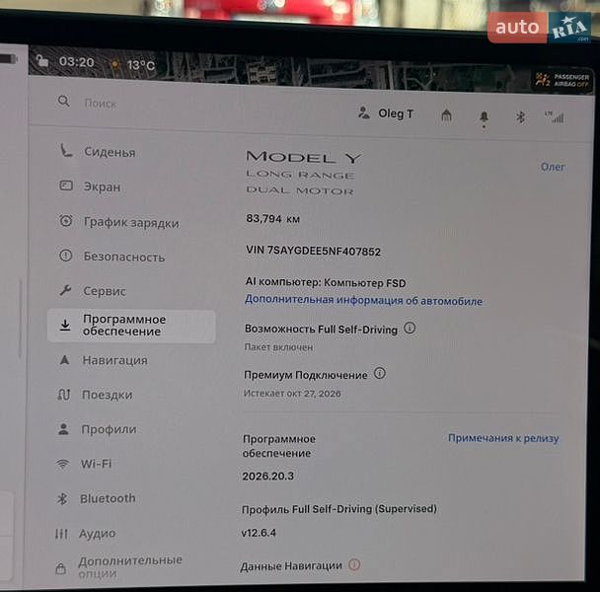Click the search magnifier icon

click(x=63, y=102)
